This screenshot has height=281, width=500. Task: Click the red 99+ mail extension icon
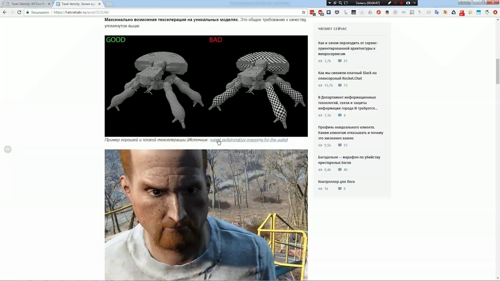462,12
